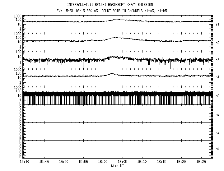Click the 15:45 time axis tick label
224x171 pixels.
click(x=44, y=162)
